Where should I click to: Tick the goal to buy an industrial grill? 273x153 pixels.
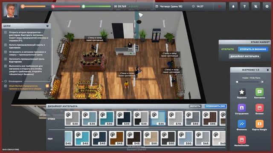6,45
